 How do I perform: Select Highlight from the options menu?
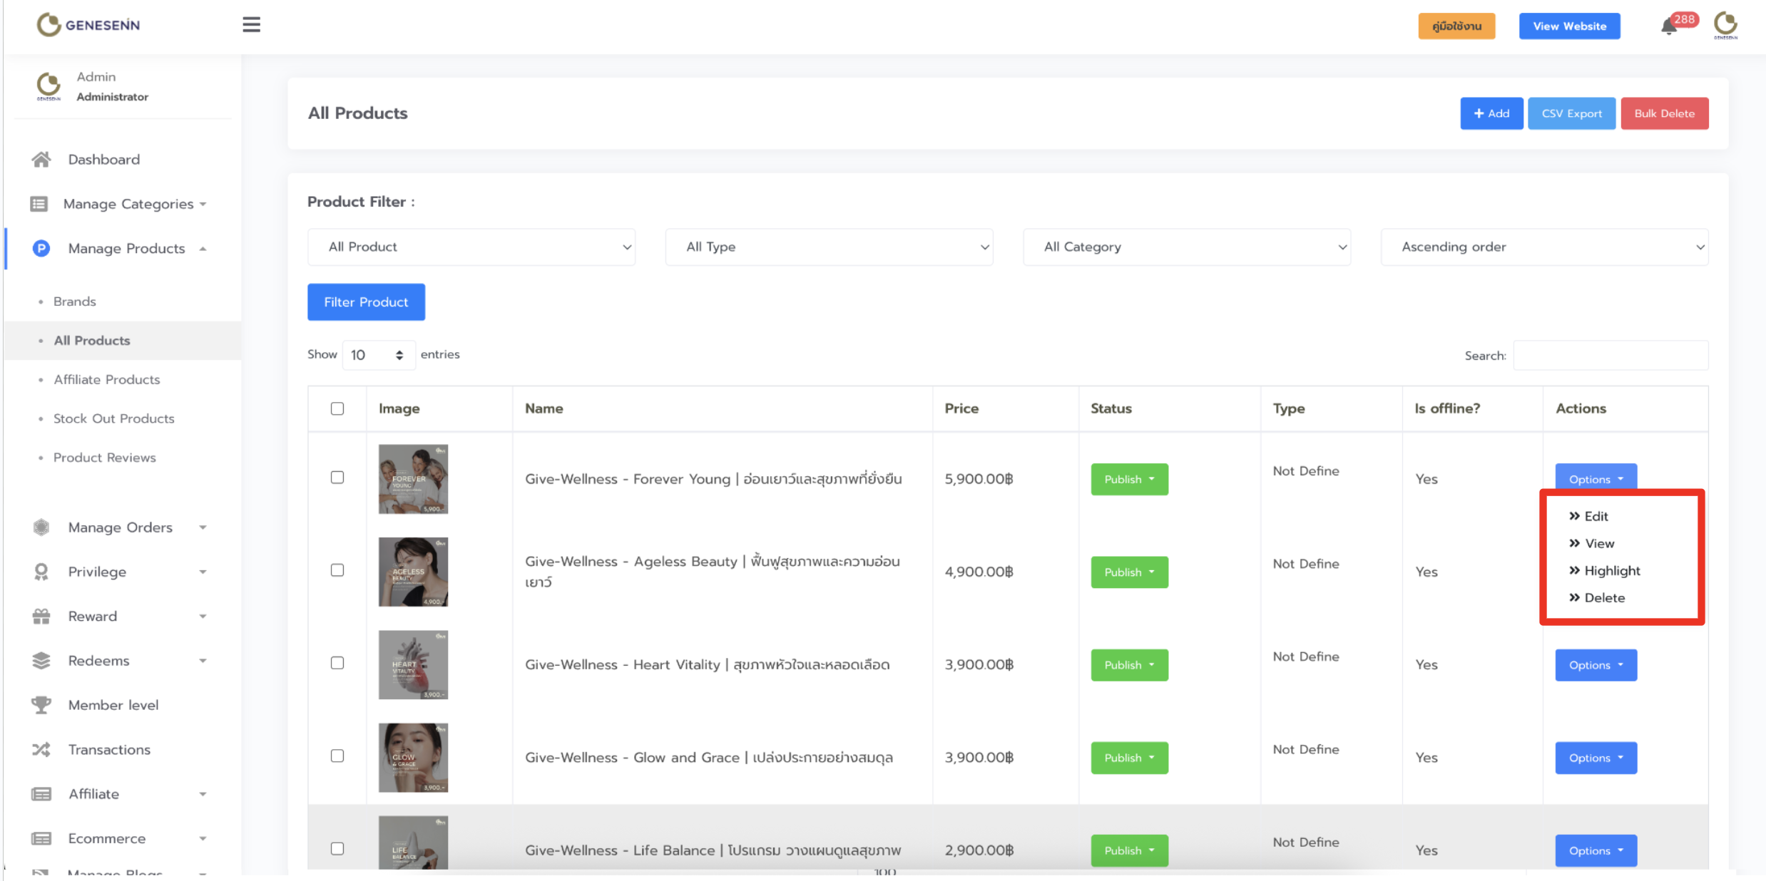tap(1611, 571)
